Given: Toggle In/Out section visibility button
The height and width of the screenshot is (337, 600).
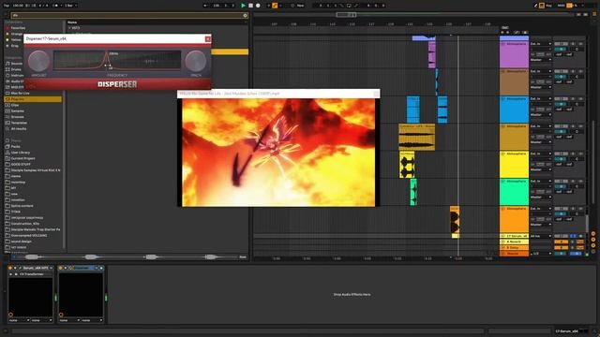Looking at the screenshot, I should [593, 234].
